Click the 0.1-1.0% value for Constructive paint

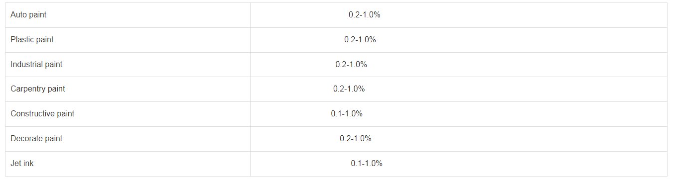click(347, 114)
